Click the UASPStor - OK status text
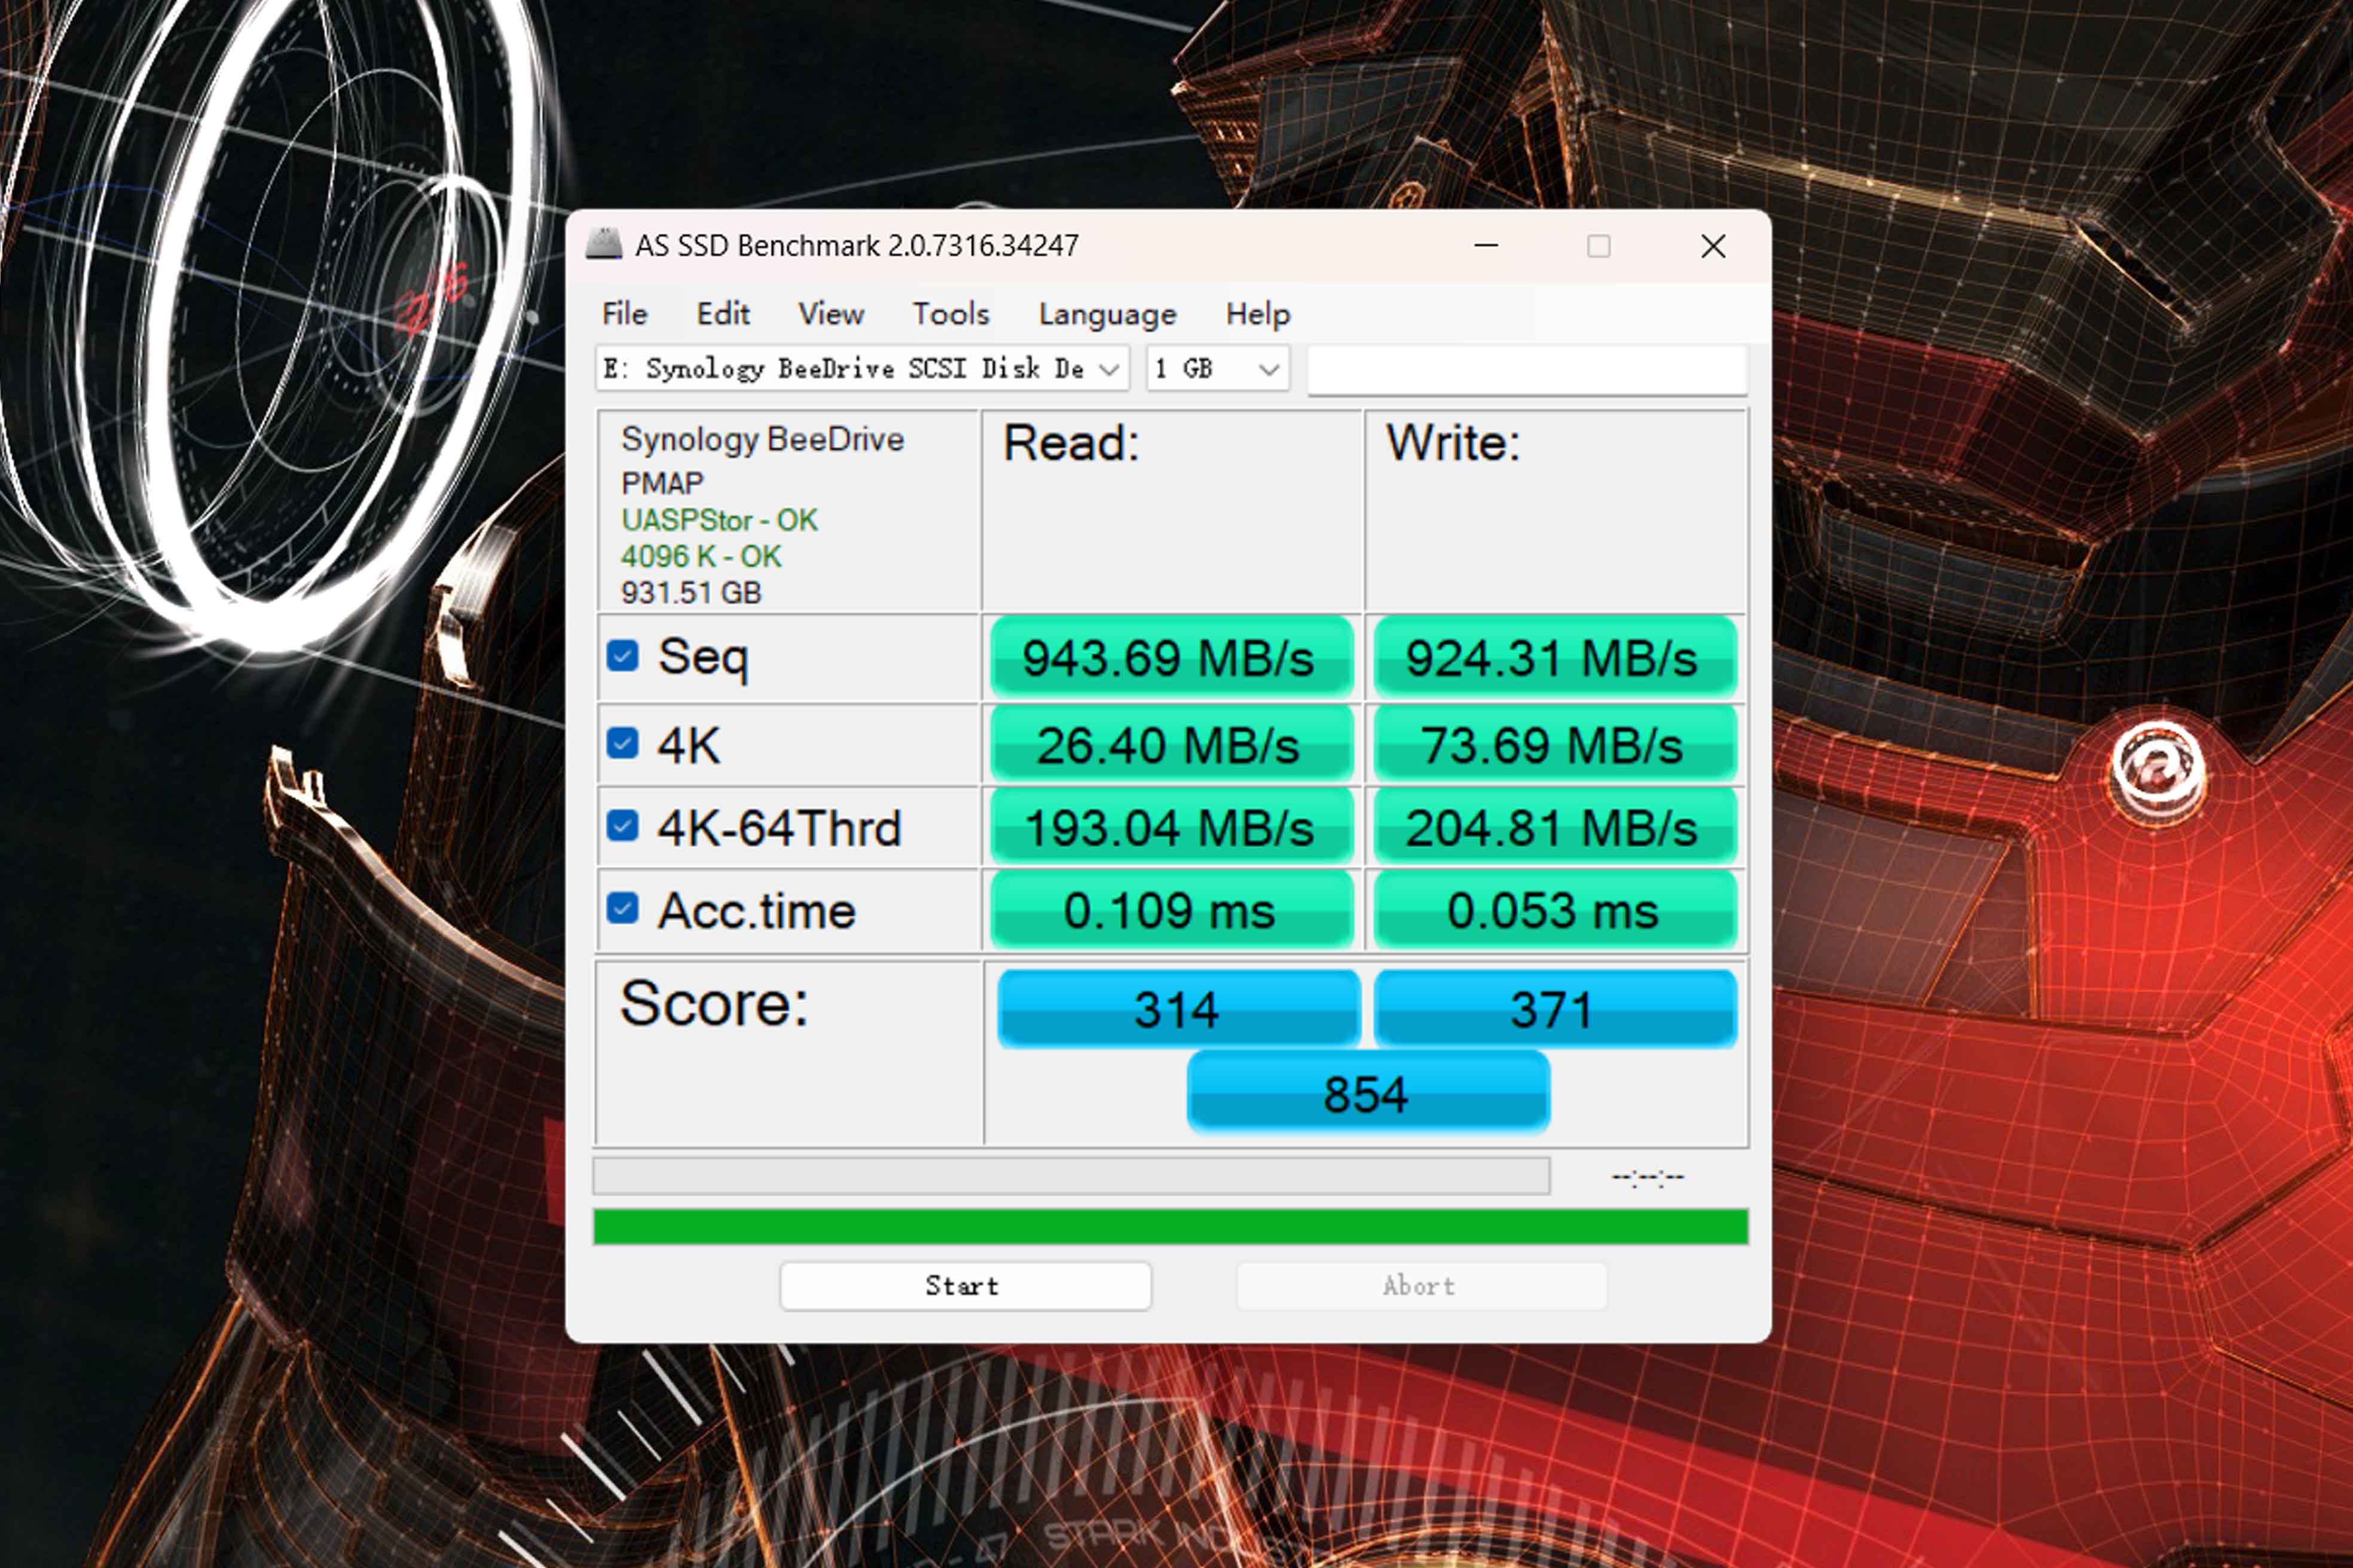This screenshot has height=1568, width=2353. (719, 520)
